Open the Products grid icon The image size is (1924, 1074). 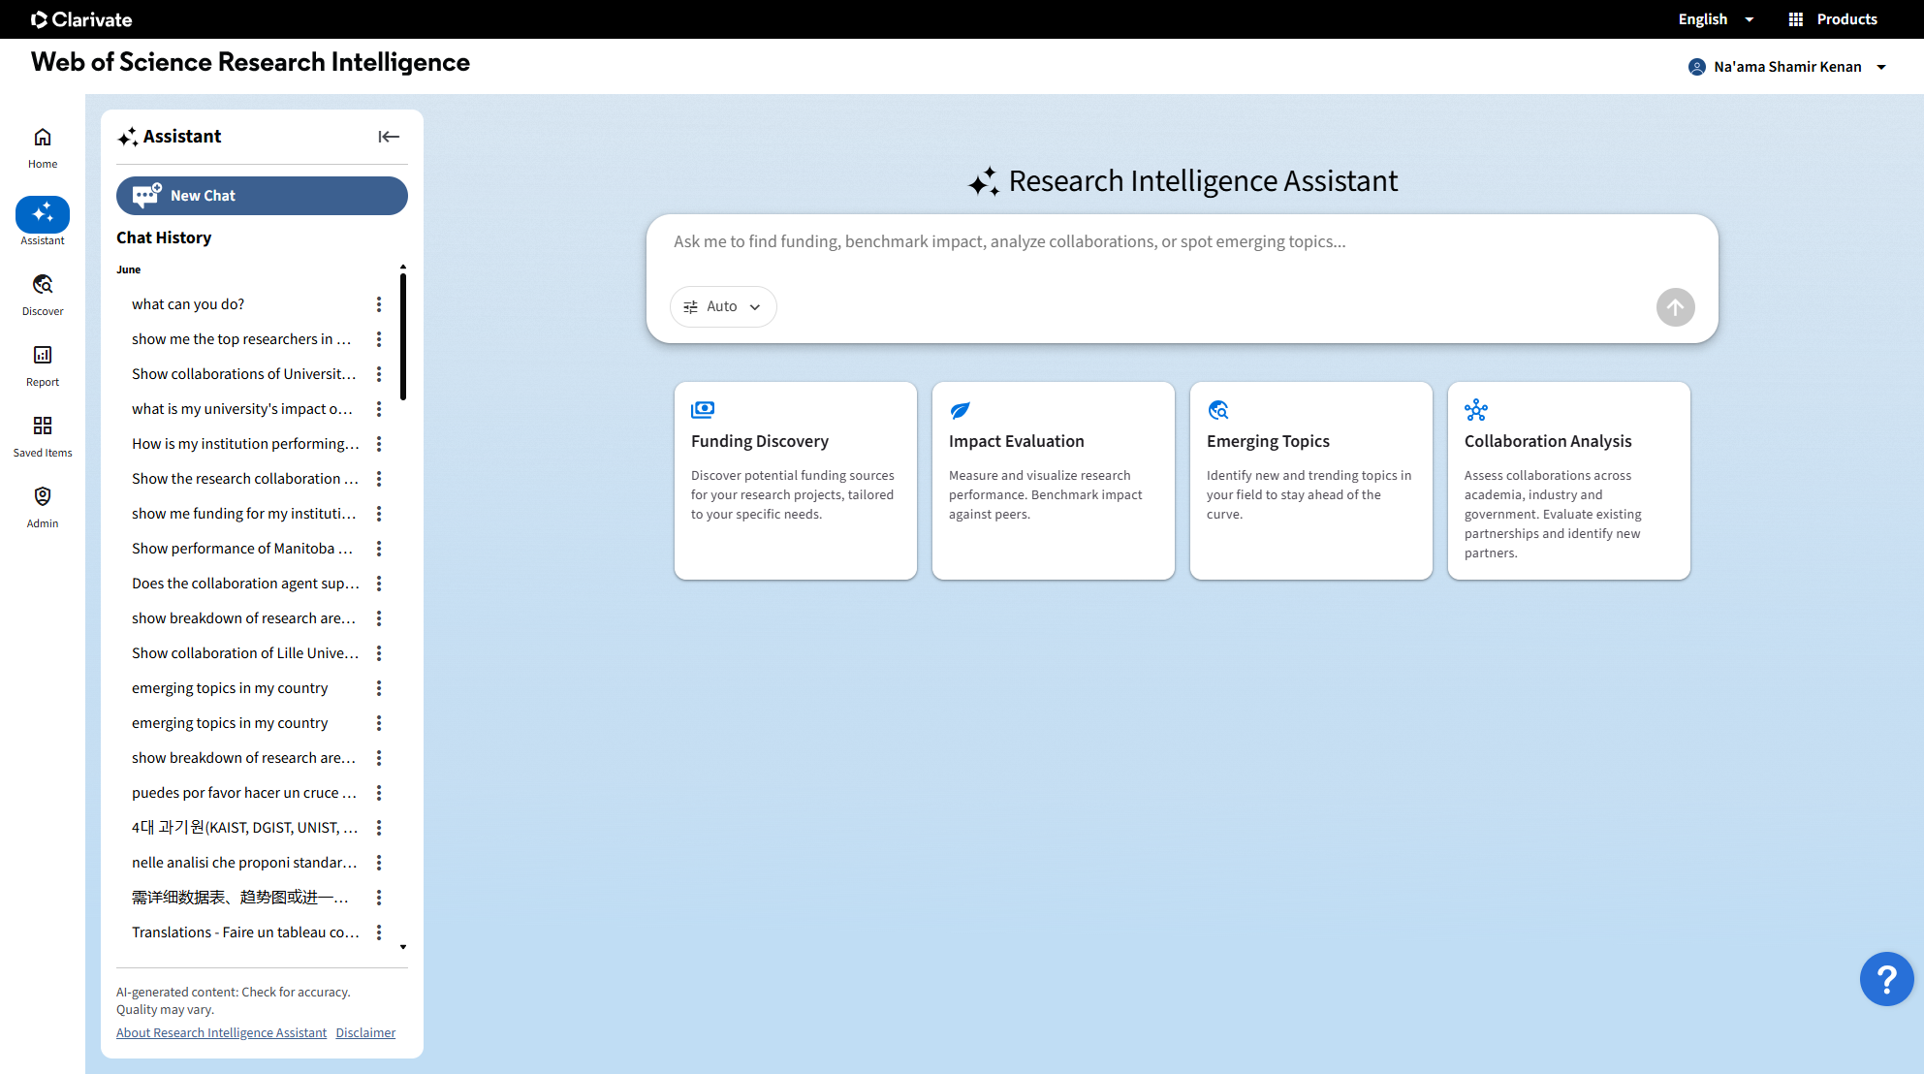click(x=1796, y=19)
